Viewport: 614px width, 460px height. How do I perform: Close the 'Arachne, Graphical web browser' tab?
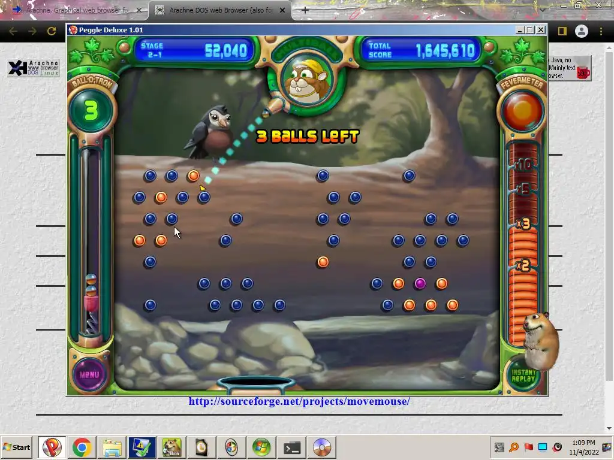(x=139, y=10)
